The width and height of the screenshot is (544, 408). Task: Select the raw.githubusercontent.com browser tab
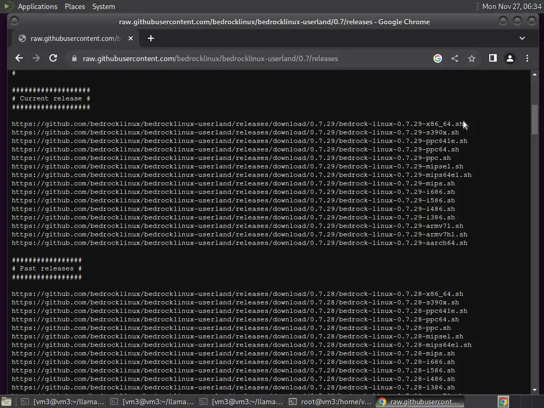75,38
